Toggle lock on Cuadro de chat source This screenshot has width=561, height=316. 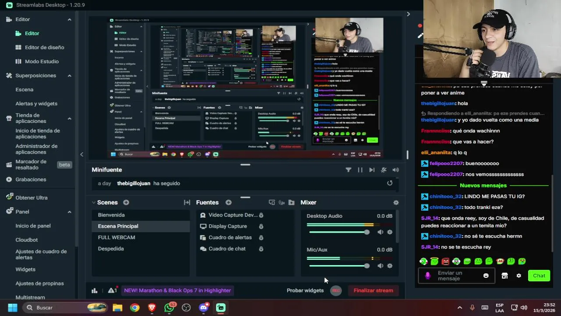[261, 249]
